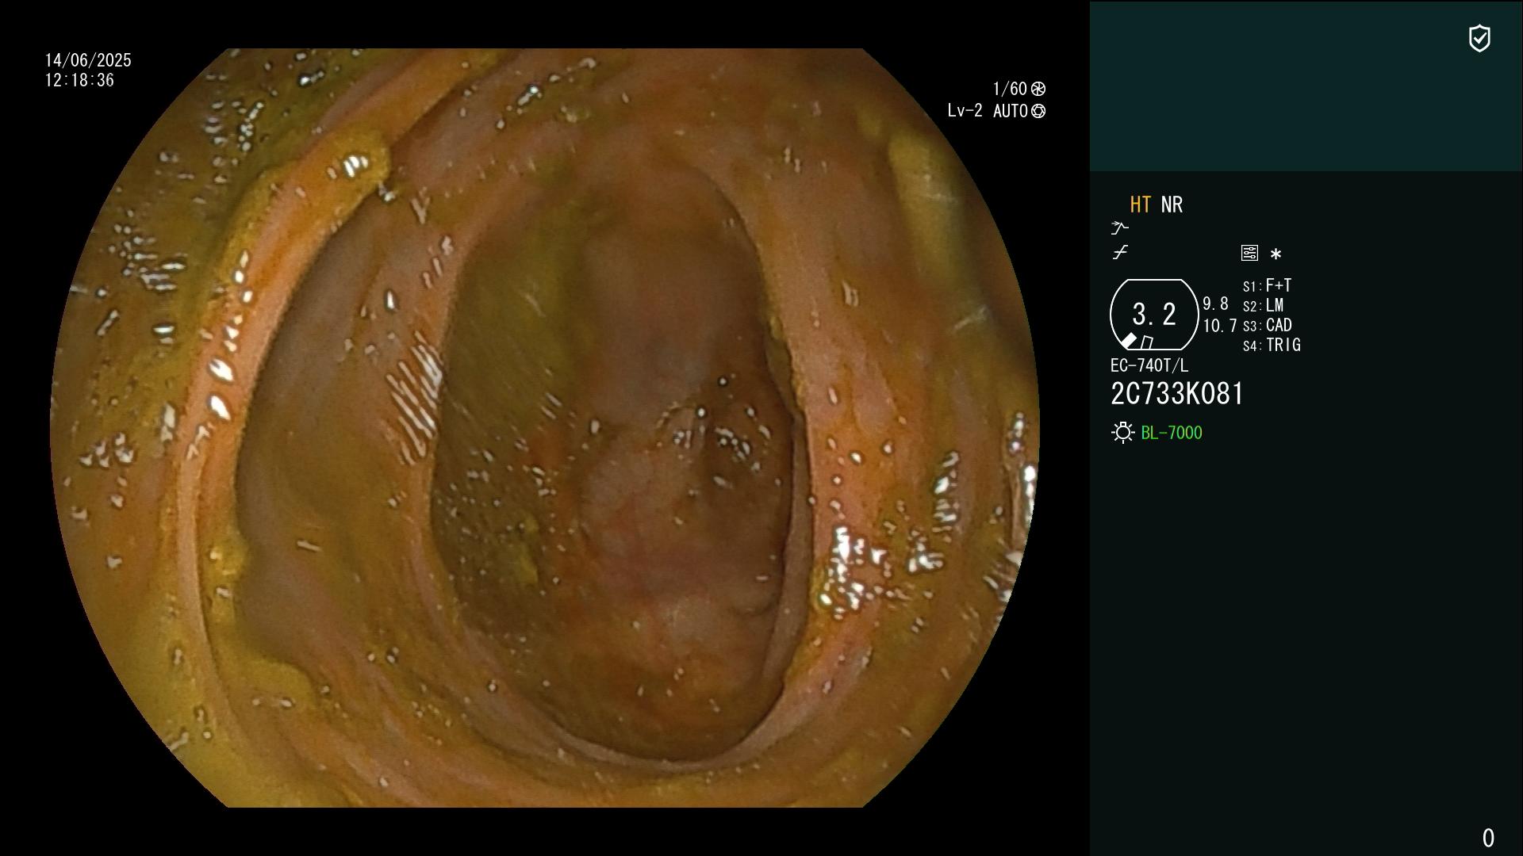Click the iris AUTO indicator icon
The image size is (1523, 856).
(1038, 112)
